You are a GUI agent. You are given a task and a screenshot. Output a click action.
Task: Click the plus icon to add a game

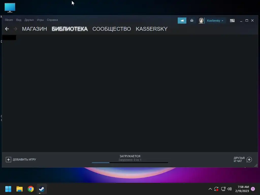(8, 159)
